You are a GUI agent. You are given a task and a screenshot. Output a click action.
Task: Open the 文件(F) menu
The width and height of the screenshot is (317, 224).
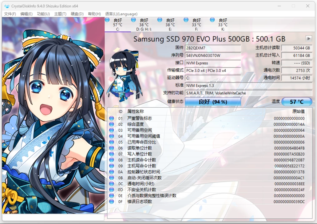coord(10,14)
